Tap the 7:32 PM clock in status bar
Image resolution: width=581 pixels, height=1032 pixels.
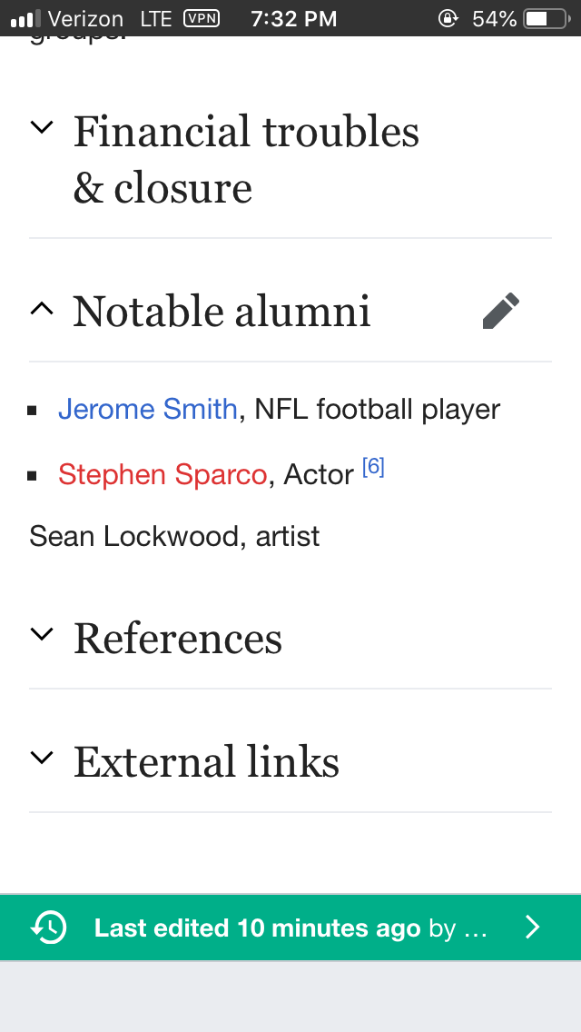click(x=294, y=19)
